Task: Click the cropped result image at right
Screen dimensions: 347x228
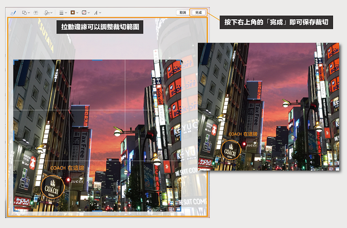Action: pyautogui.click(x=269, y=107)
